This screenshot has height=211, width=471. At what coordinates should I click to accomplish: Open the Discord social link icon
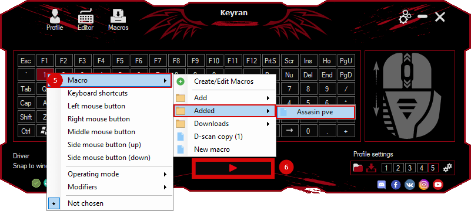[x=382, y=185]
